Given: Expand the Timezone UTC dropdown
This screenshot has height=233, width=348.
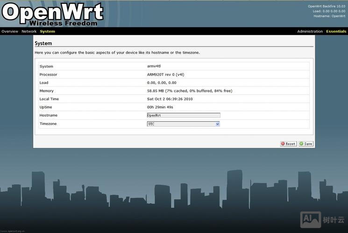Looking at the screenshot, I should click(183, 124).
